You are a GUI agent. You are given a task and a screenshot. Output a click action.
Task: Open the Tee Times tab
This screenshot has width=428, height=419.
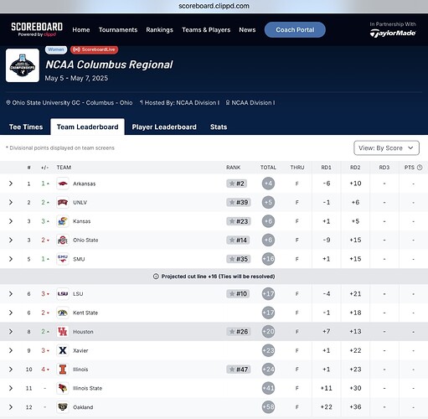pyautogui.click(x=26, y=127)
